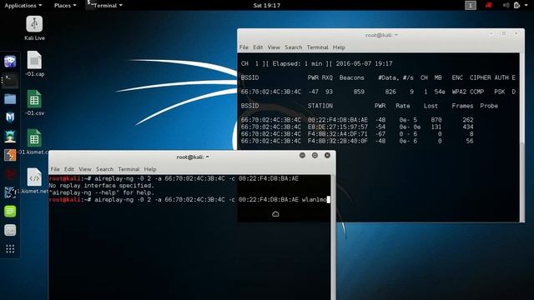Image resolution: width=534 pixels, height=300 pixels.
Task: Show all applications grid
Action: click(x=10, y=249)
